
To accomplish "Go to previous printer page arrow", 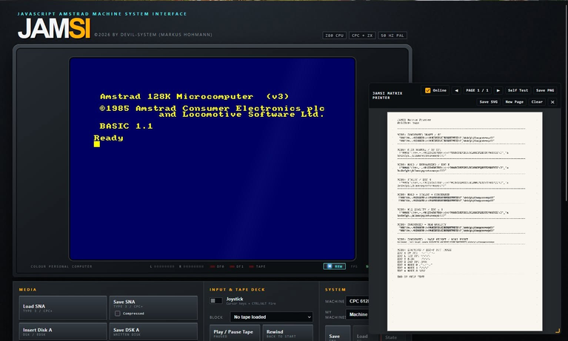I will click(x=456, y=90).
